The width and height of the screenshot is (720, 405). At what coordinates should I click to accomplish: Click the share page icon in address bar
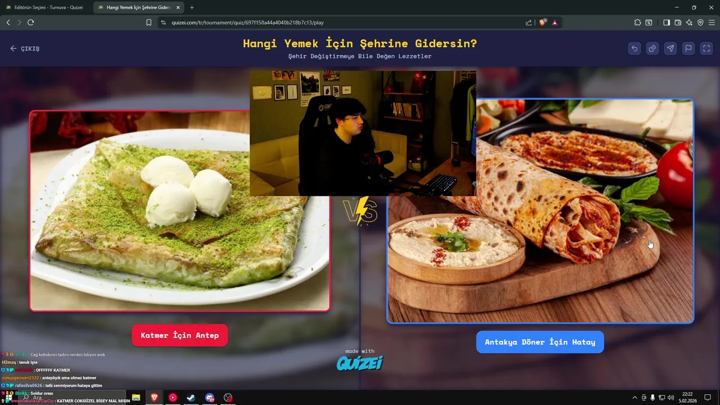(529, 22)
